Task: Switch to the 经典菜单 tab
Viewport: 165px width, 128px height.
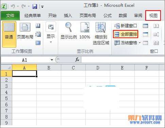Action: [33, 16]
